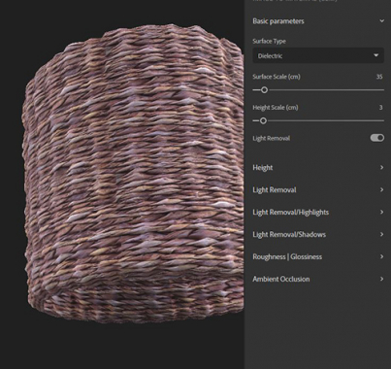Click the Surface Type label

tap(269, 41)
